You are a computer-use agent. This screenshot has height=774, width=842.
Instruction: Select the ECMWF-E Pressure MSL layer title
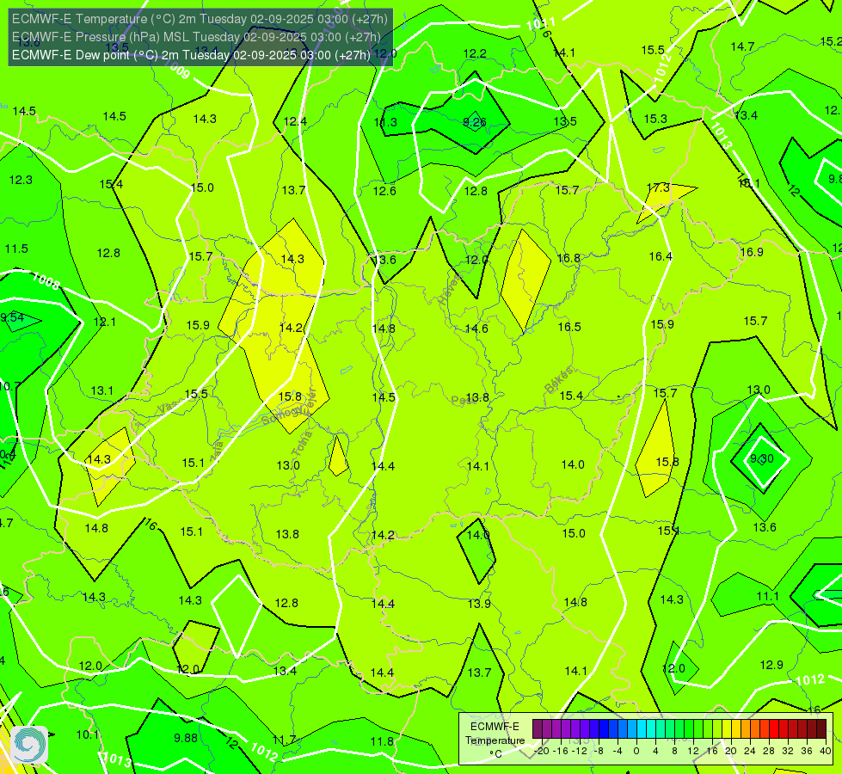(x=197, y=37)
